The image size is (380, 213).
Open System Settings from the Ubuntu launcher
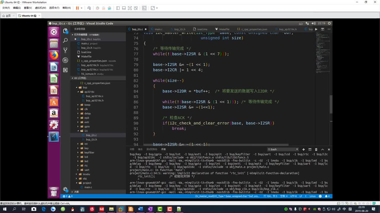(x=54, y=125)
